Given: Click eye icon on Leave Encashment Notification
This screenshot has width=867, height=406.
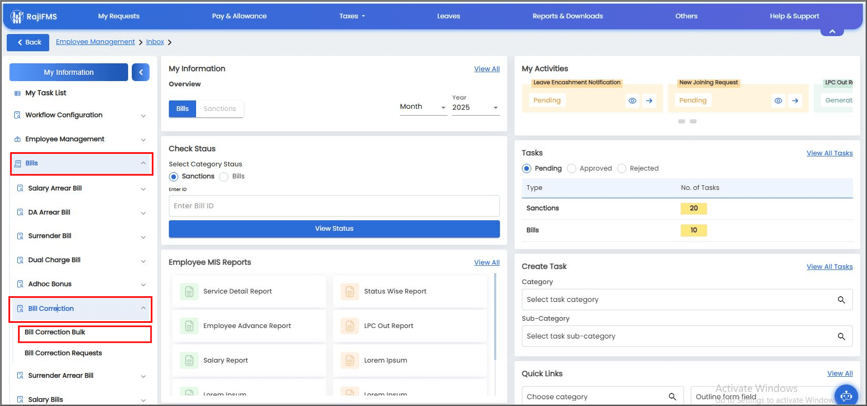Looking at the screenshot, I should (632, 100).
